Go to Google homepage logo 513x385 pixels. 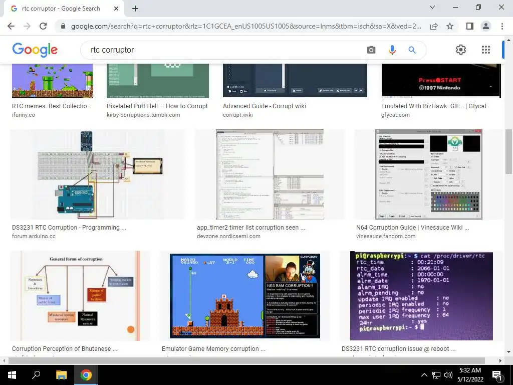(x=35, y=50)
